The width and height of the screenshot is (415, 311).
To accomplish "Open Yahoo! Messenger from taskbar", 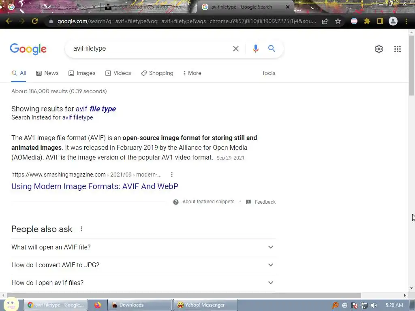I will [x=205, y=305].
